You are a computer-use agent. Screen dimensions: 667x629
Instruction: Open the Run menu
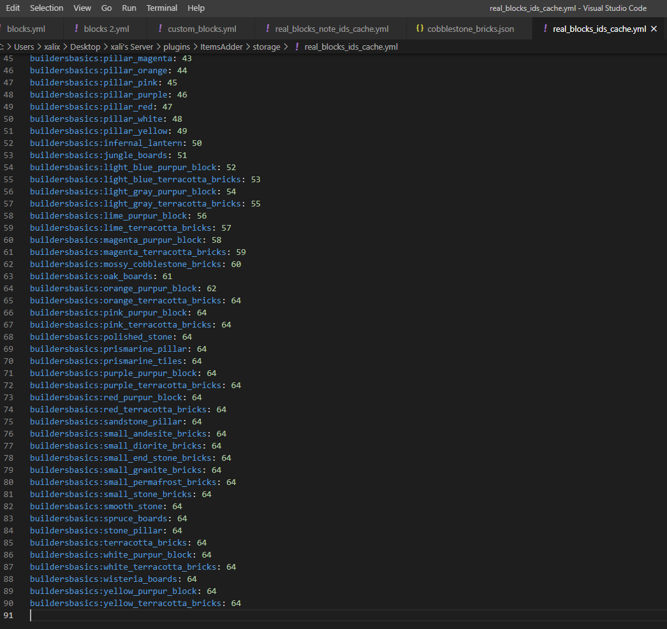point(129,8)
